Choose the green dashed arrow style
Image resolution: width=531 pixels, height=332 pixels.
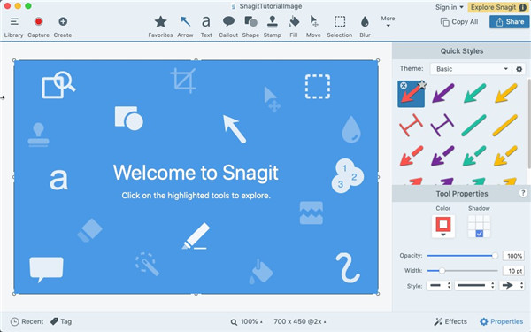(474, 156)
